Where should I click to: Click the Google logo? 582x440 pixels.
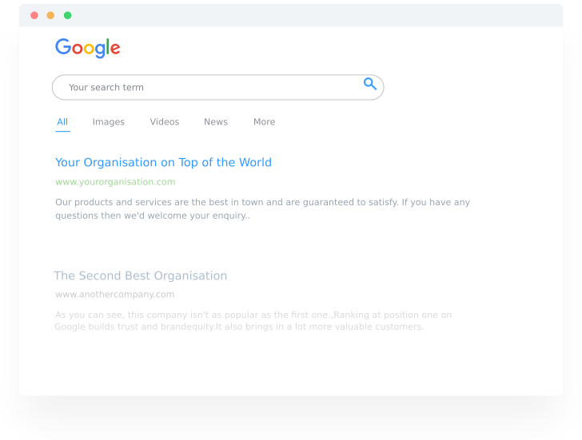[88, 48]
